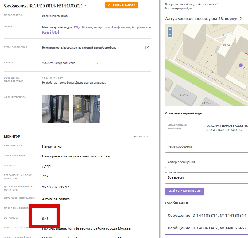Open the second photo thumbnail of the entrance
248x238 pixels.
click(x=86, y=109)
